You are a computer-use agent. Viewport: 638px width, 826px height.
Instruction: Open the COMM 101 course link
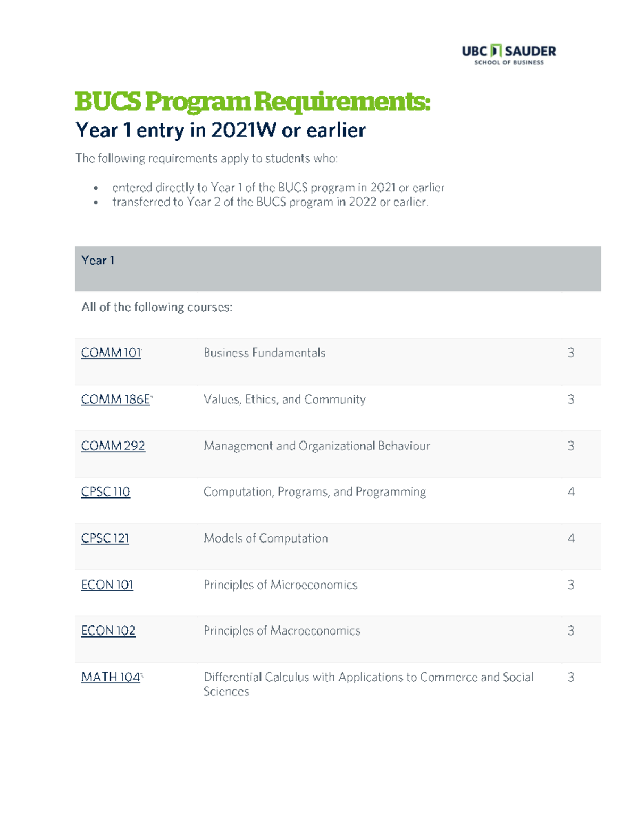[x=111, y=353]
